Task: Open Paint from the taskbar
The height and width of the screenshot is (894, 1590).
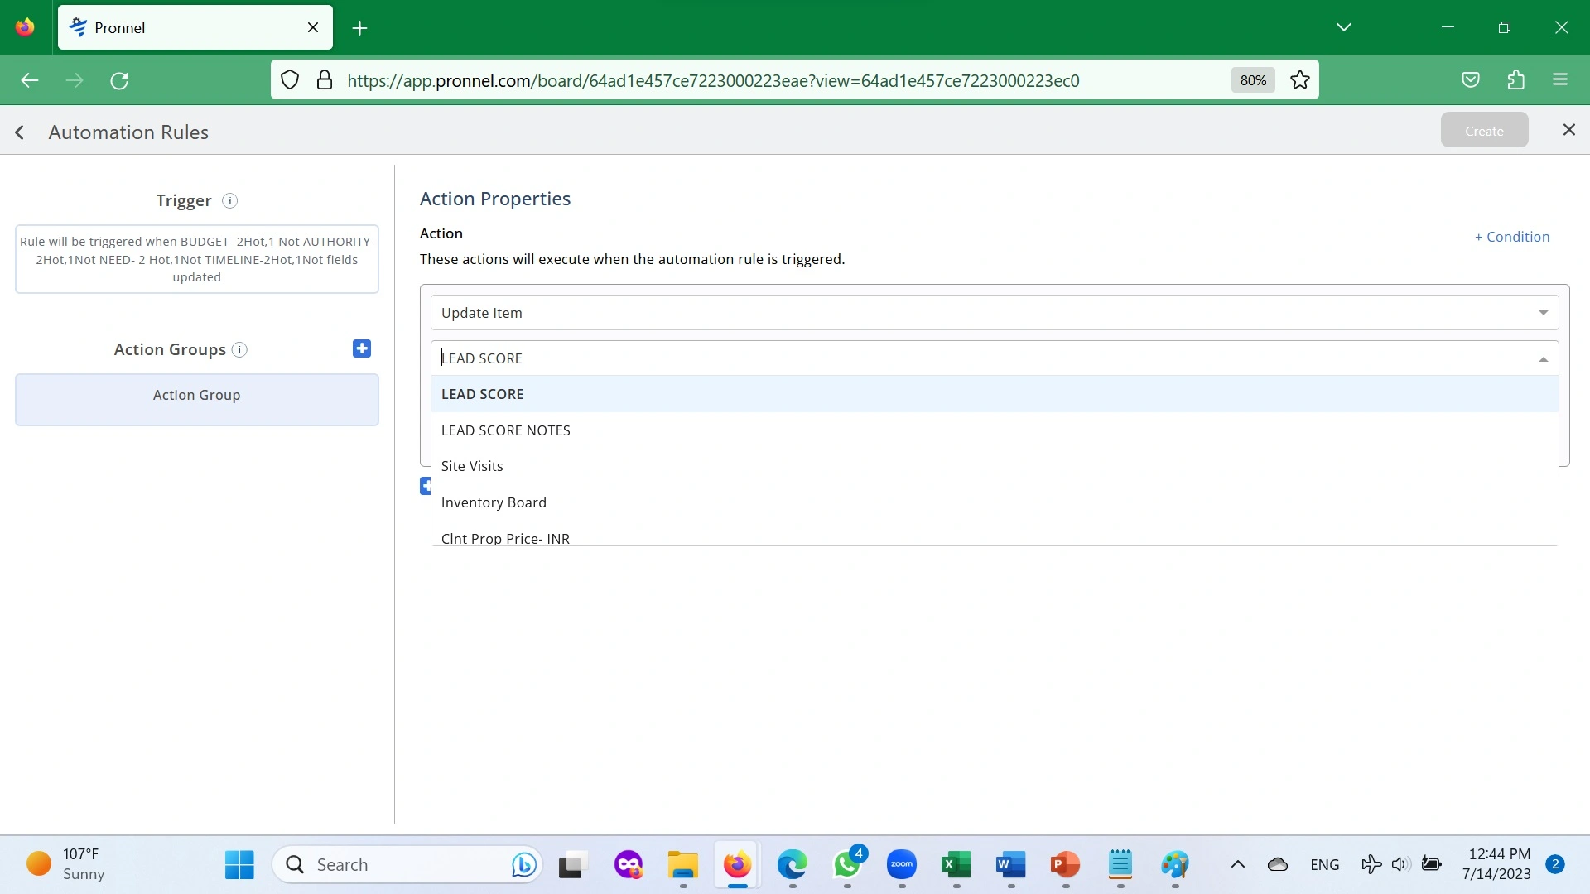Action: [1175, 865]
